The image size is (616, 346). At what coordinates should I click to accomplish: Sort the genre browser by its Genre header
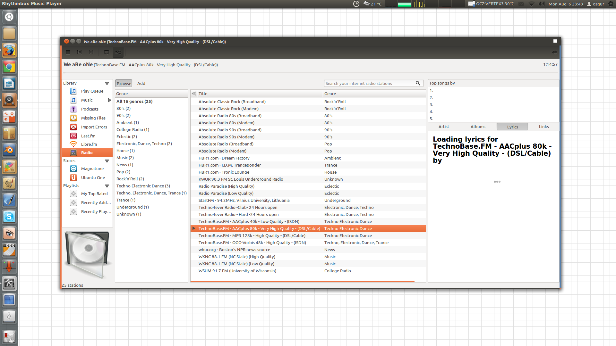[151, 94]
